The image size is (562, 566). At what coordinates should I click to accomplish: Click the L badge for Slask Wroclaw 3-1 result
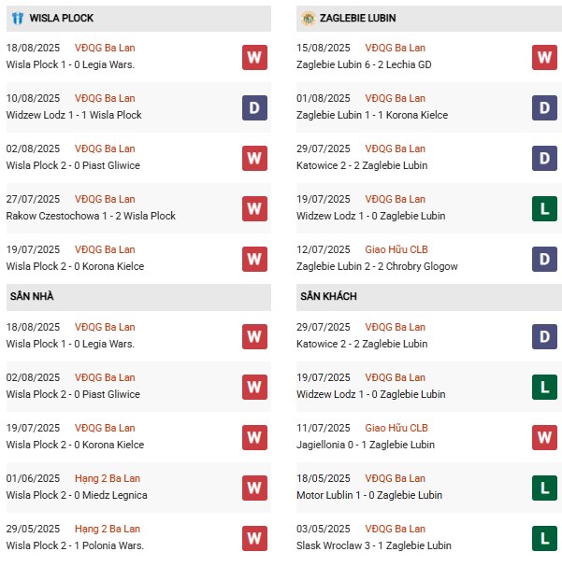pos(544,539)
